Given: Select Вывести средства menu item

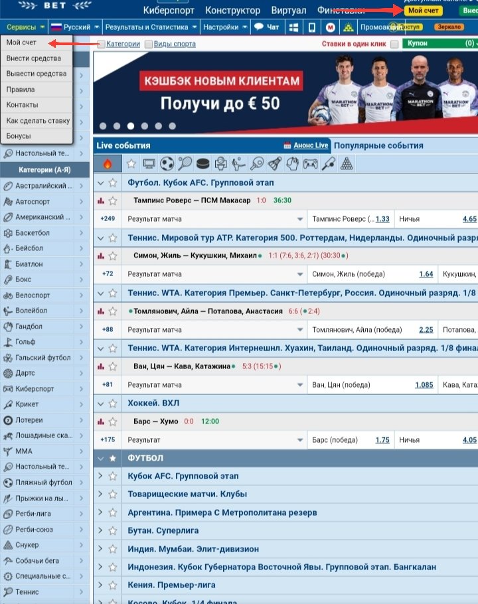Looking at the screenshot, I should [x=37, y=74].
